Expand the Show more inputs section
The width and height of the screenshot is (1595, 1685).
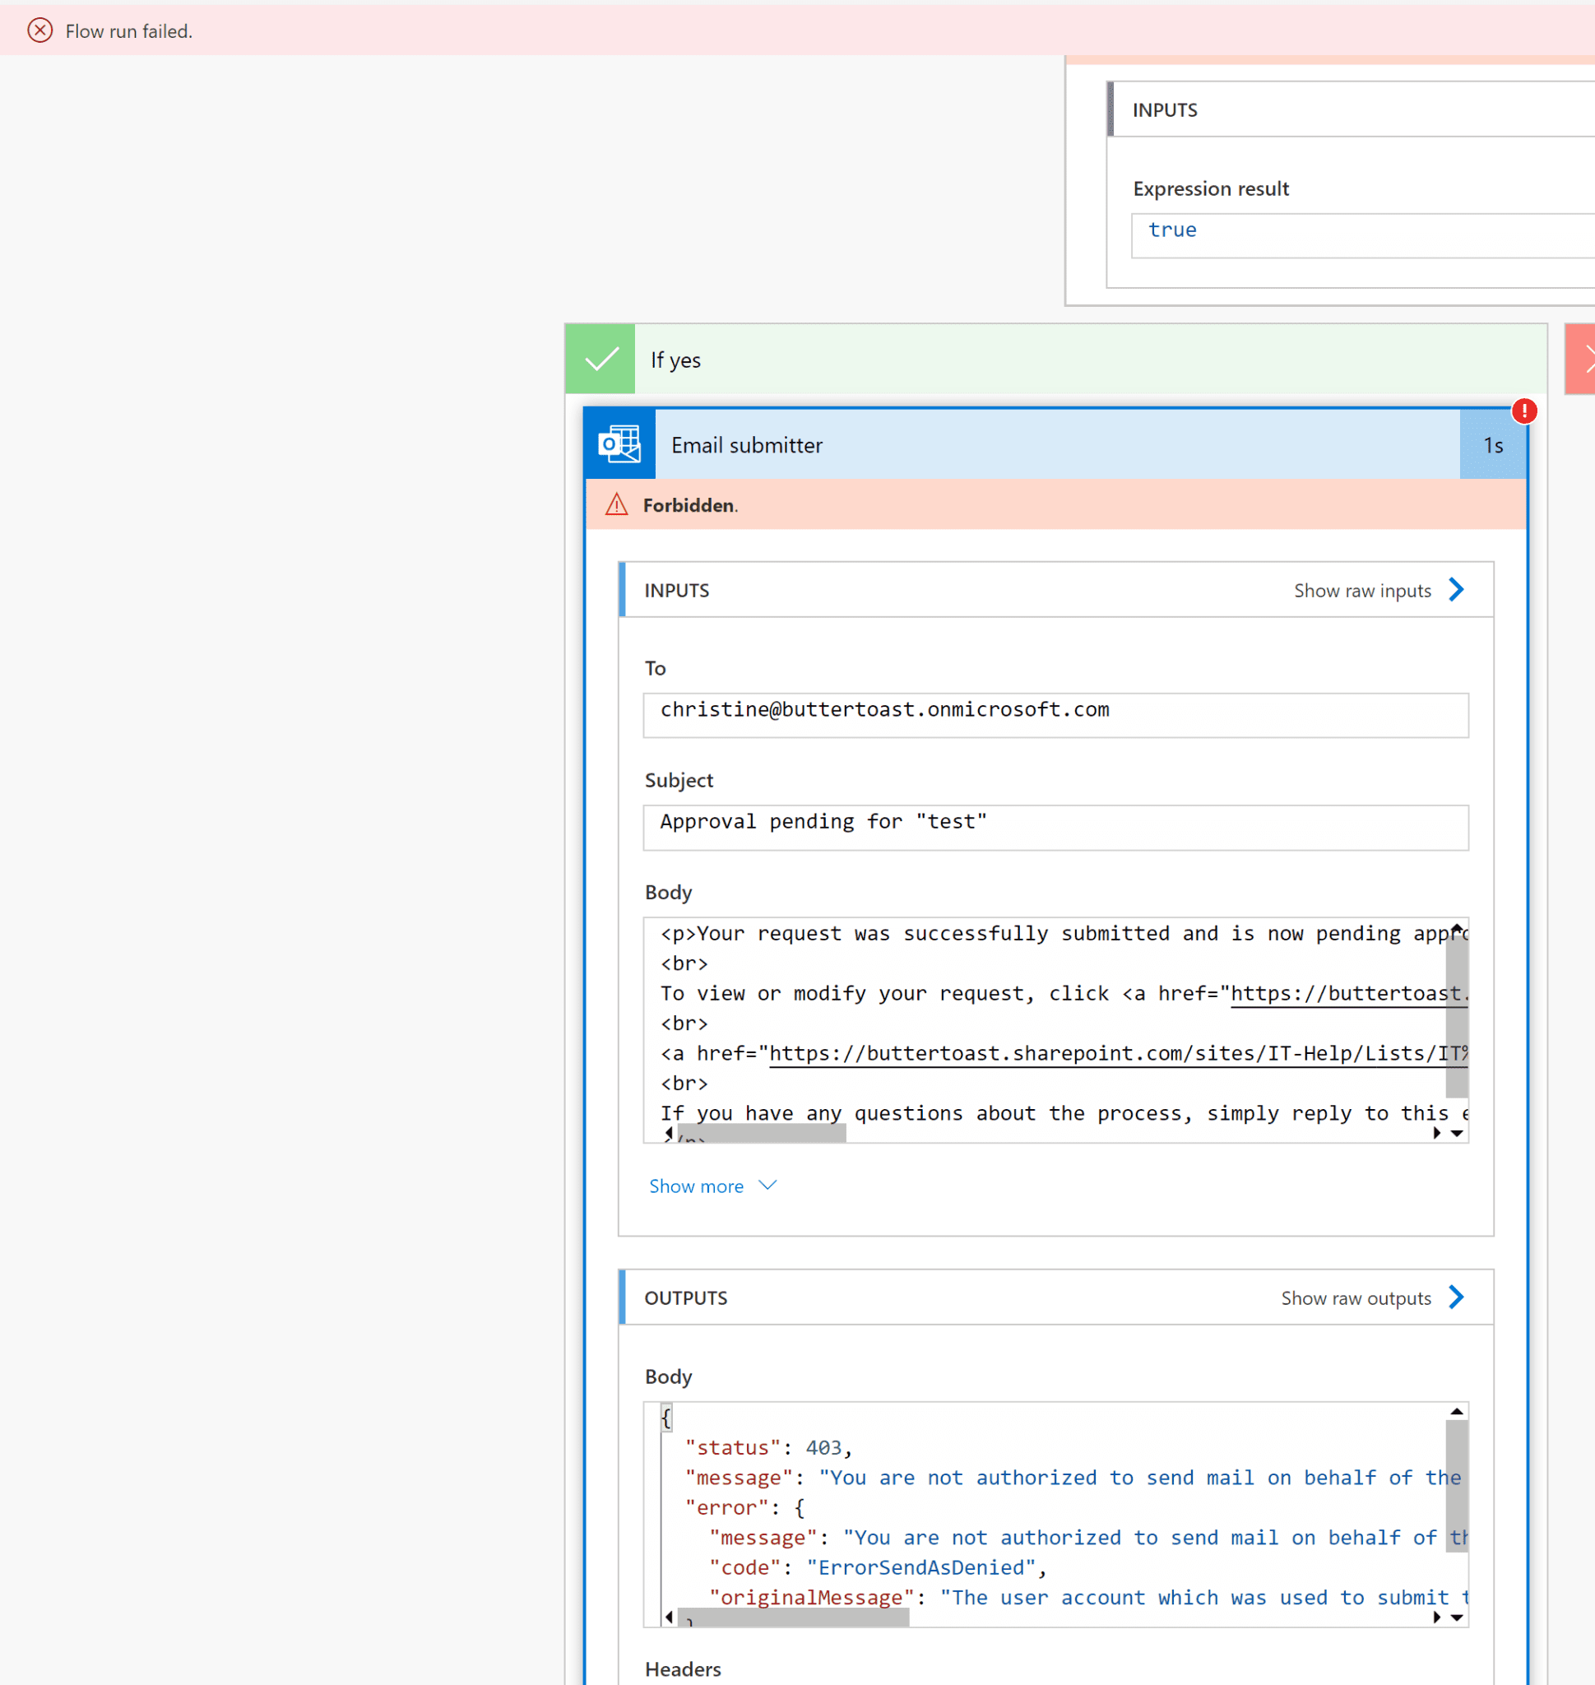712,1186
